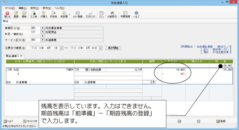Open マスター登録 from the toolbar
This screenshot has height=130, width=239.
pos(78,14)
